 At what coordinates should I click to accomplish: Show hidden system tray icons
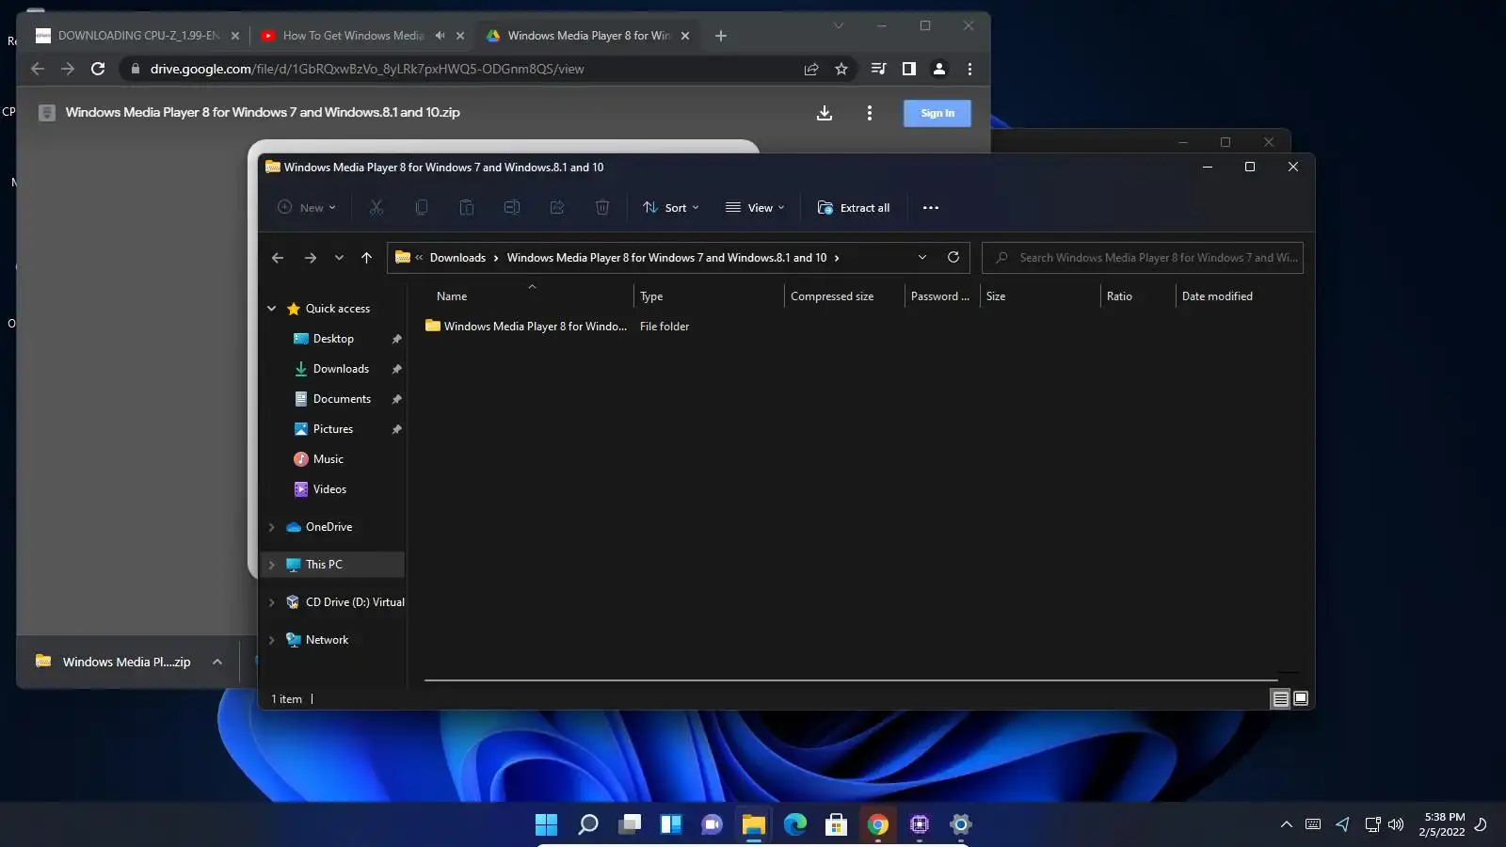(x=1287, y=824)
